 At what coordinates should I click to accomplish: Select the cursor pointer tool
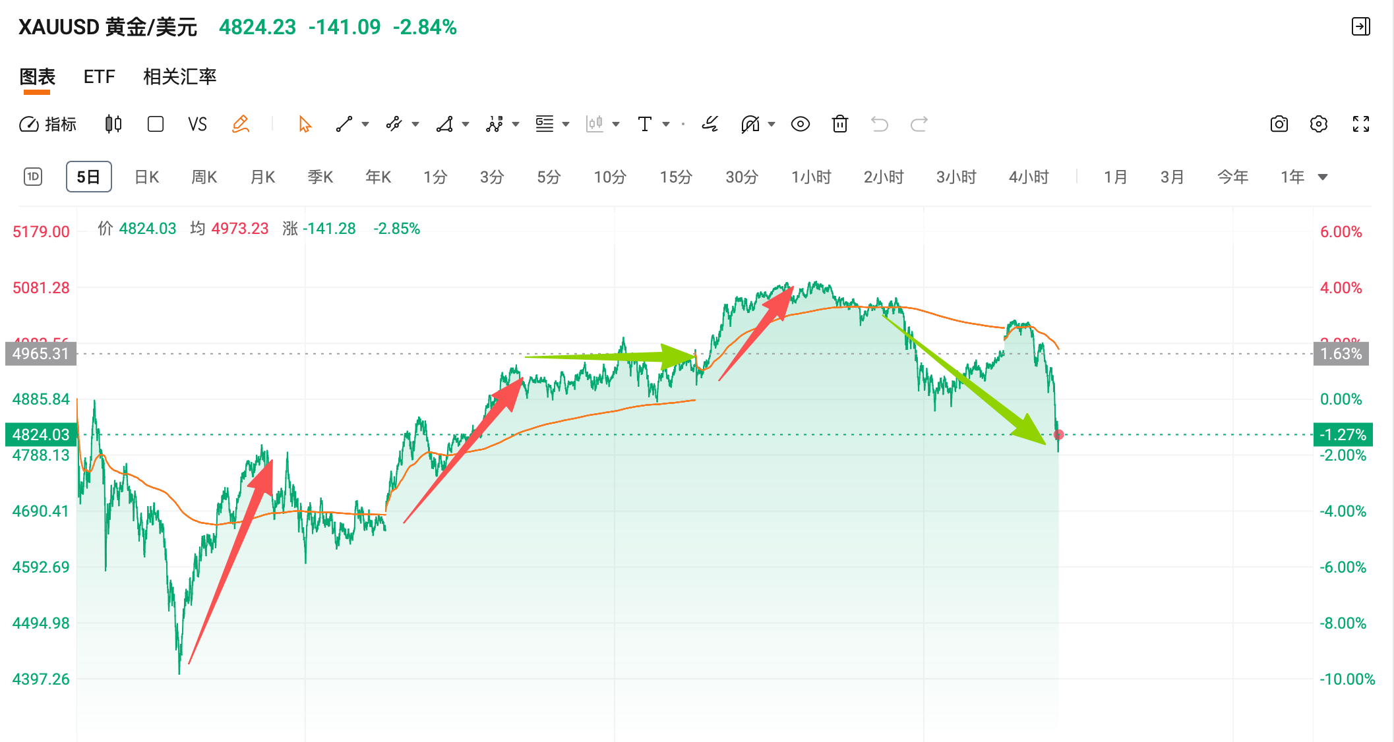305,124
